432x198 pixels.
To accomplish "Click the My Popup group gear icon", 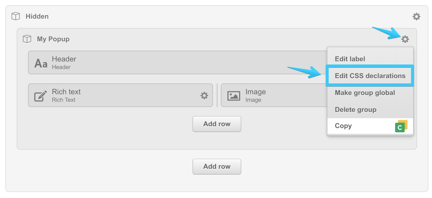I will tap(405, 39).
